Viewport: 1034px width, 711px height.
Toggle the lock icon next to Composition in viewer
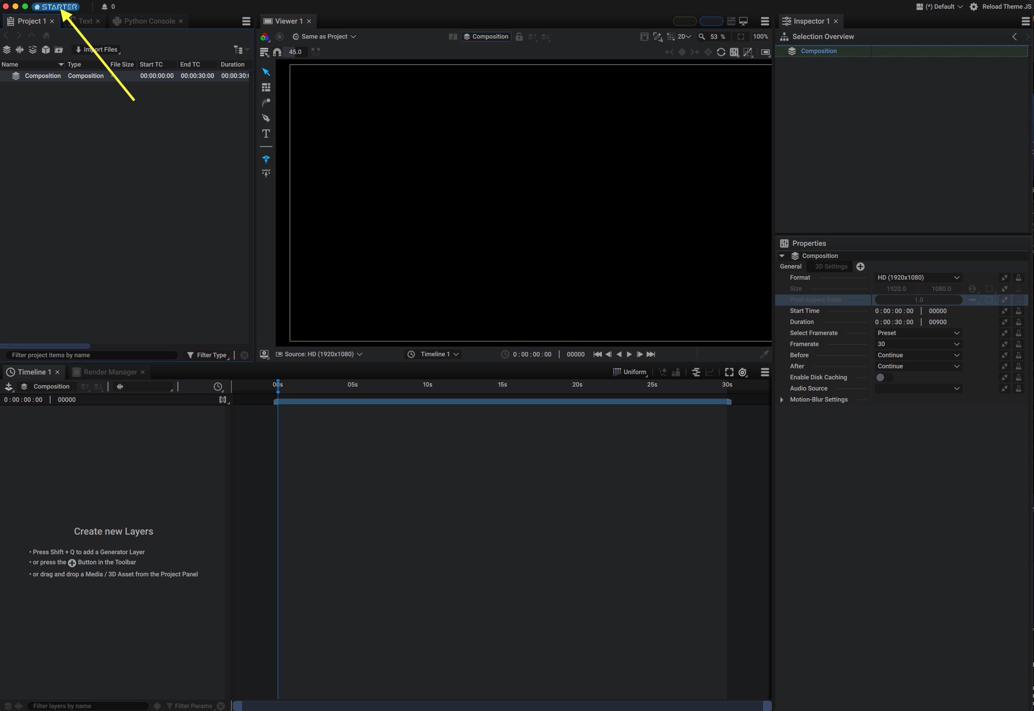point(519,37)
